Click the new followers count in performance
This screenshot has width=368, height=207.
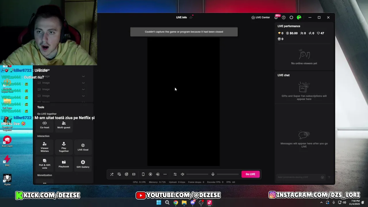(x=311, y=33)
